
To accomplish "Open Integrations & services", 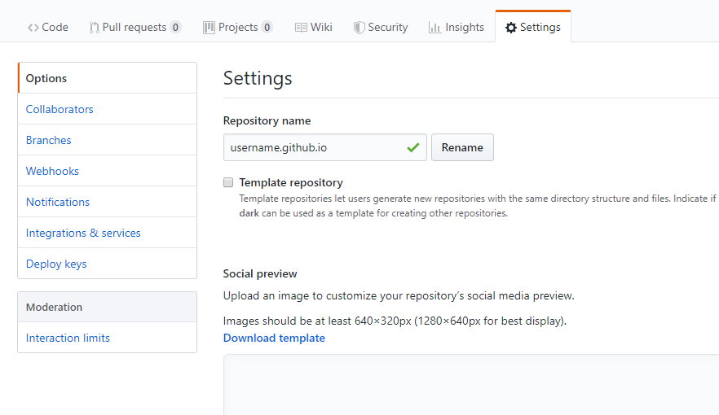I will tap(108, 233).
